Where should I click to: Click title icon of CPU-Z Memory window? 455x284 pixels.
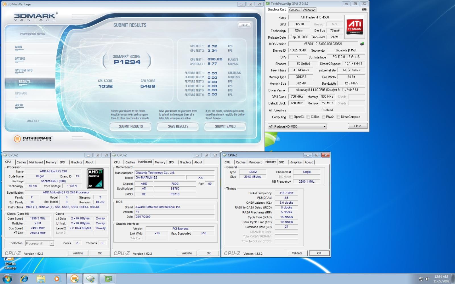pyautogui.click(x=224, y=155)
